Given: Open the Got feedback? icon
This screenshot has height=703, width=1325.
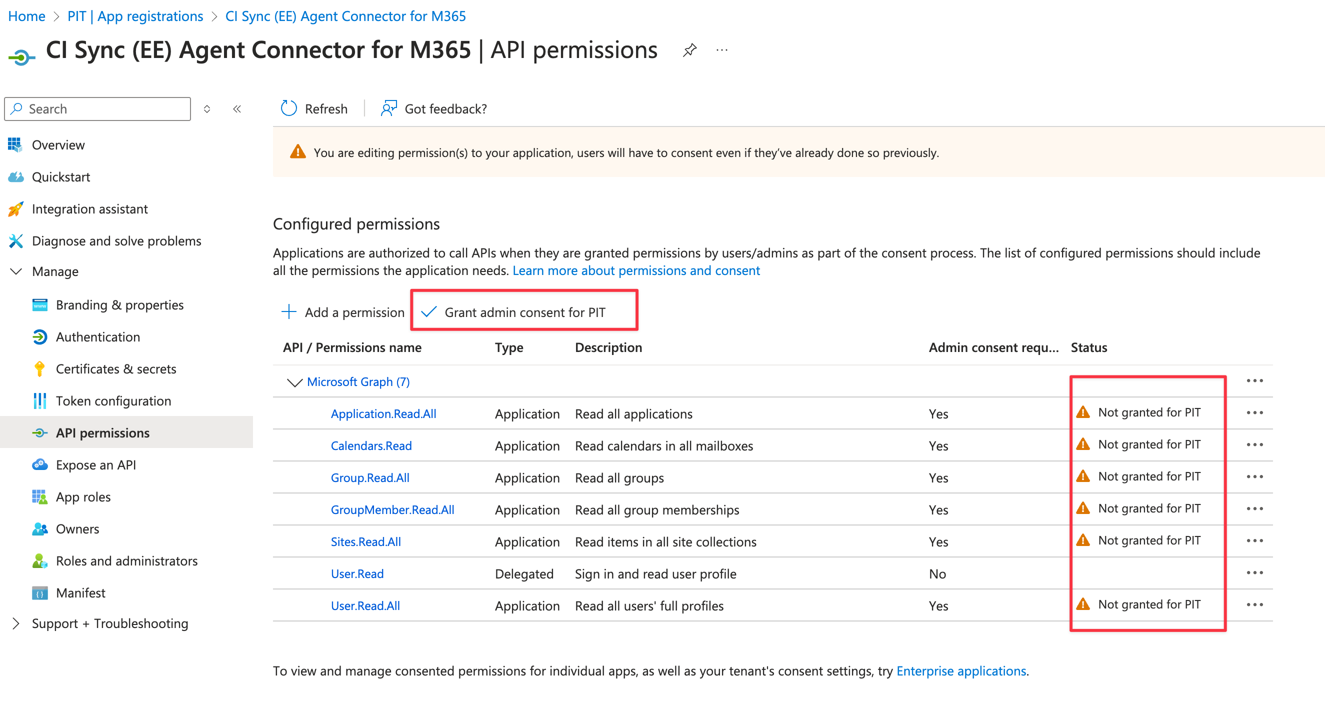Looking at the screenshot, I should tap(389, 108).
